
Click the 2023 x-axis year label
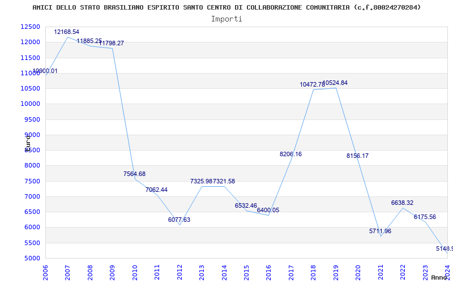425,273
